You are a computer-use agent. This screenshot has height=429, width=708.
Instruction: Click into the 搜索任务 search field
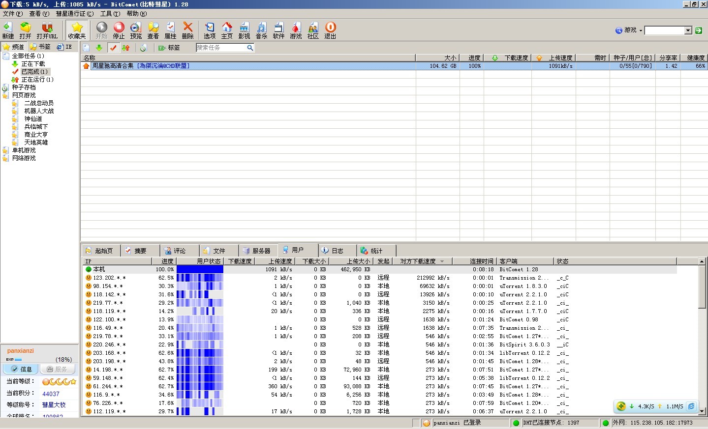coord(221,48)
